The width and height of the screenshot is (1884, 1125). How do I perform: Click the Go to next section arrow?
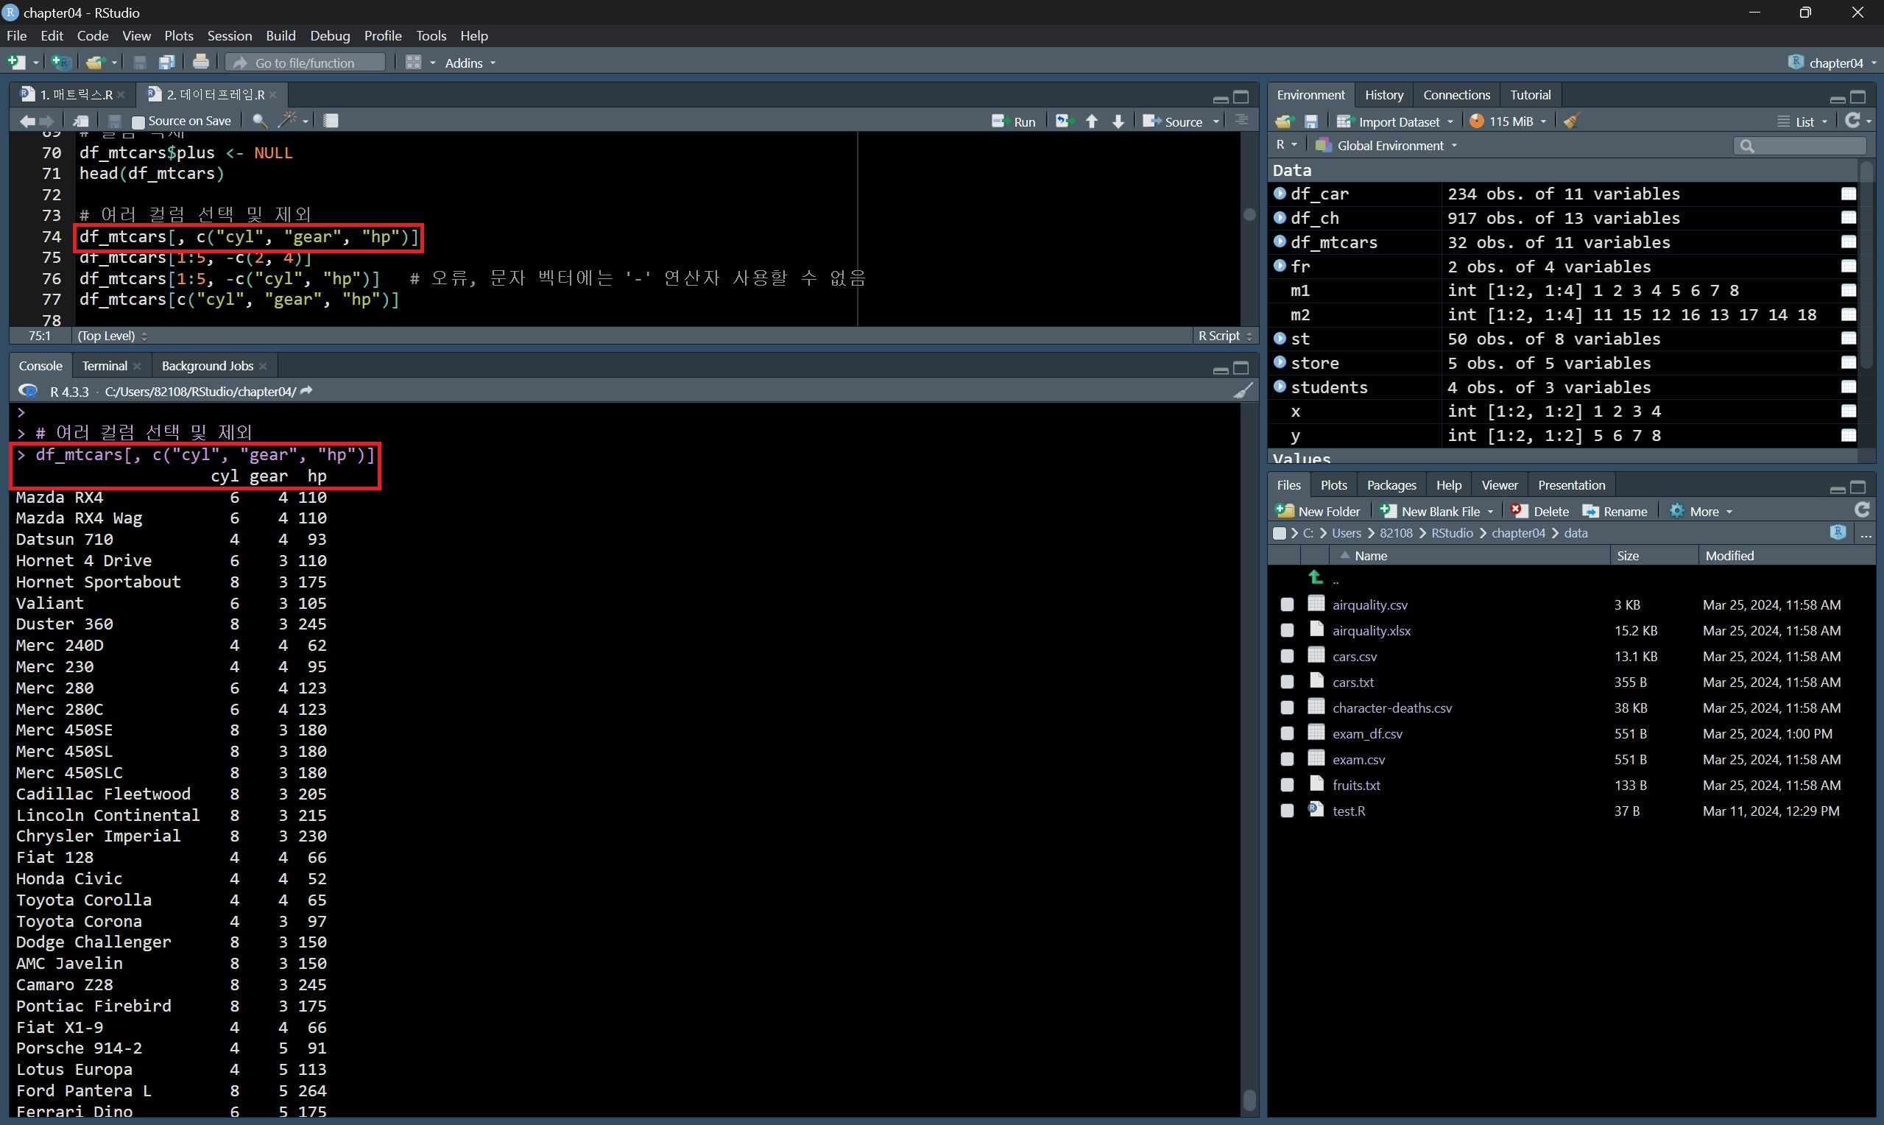1118,121
